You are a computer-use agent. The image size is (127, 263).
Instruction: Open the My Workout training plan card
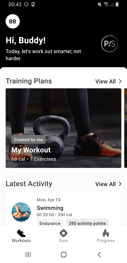[x=63, y=128]
